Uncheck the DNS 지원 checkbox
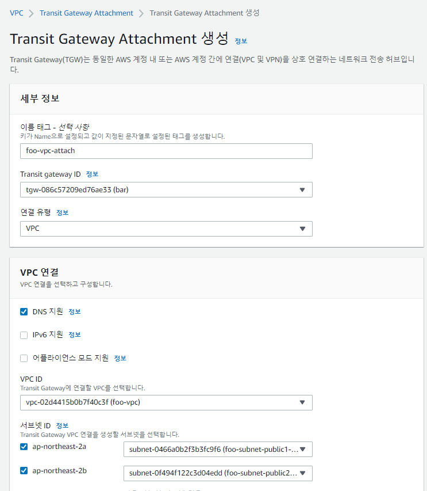The image size is (427, 491). [x=24, y=312]
